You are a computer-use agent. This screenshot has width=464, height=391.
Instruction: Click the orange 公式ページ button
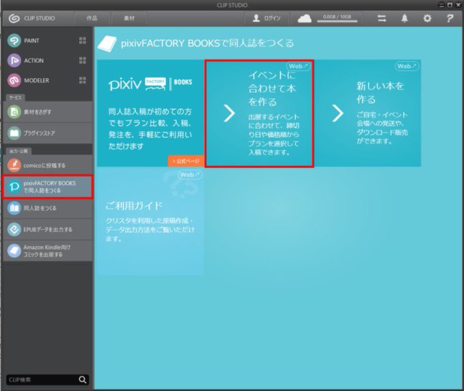[186, 161]
